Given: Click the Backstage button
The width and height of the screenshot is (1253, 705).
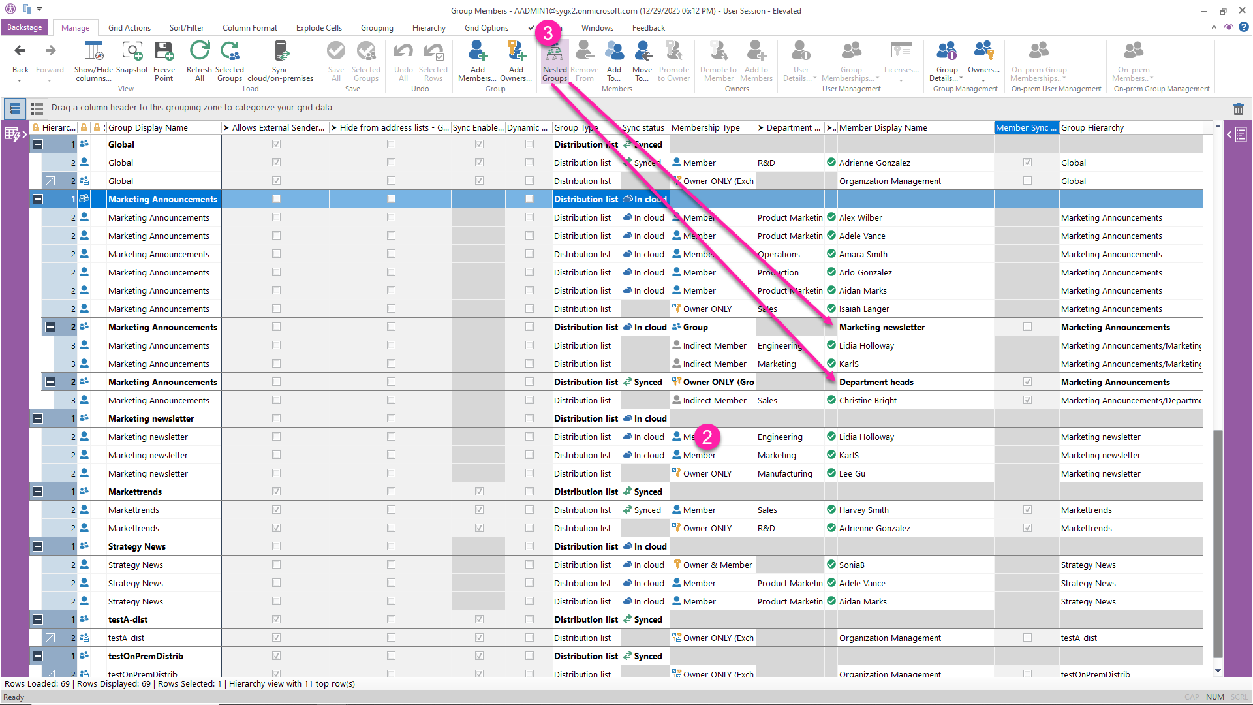Looking at the screenshot, I should click(24, 27).
